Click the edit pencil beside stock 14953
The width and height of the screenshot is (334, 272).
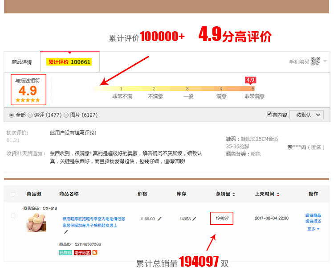pos(195,218)
